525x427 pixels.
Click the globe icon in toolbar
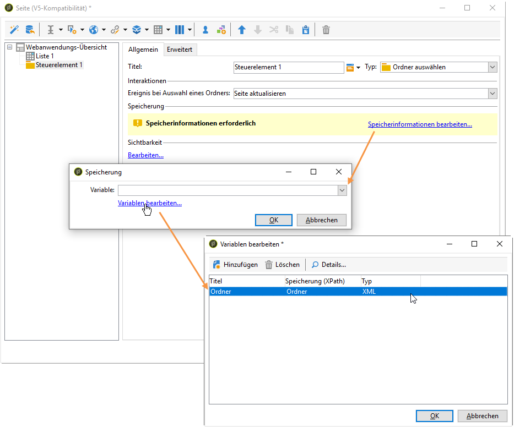coord(94,30)
